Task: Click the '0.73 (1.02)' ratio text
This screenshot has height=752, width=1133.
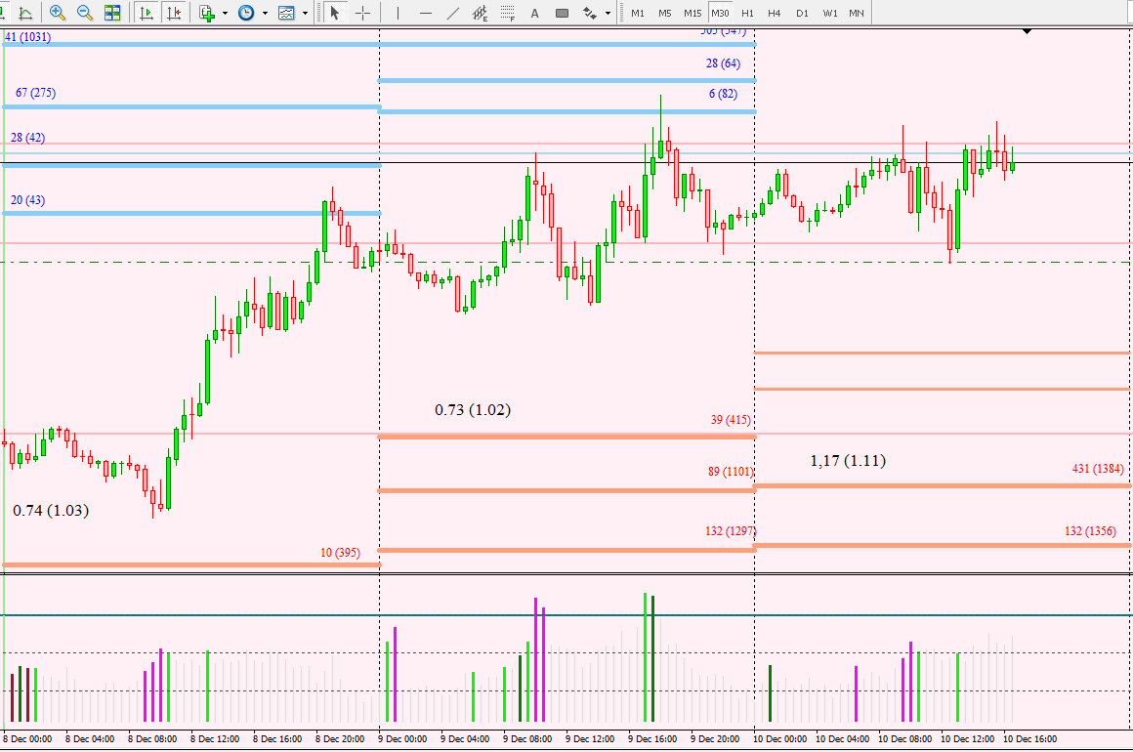Action: point(473,409)
